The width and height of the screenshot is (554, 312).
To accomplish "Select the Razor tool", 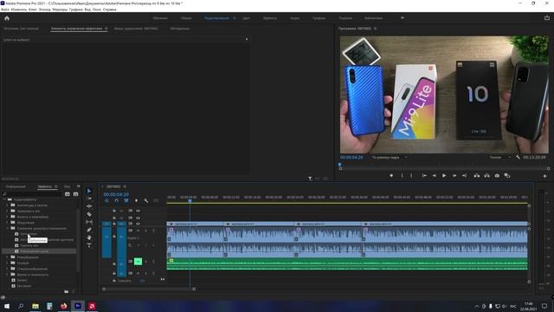I will [89, 214].
